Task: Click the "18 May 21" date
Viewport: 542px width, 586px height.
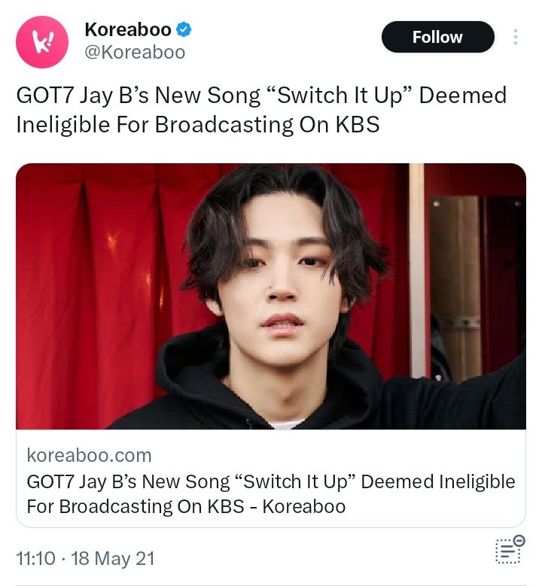Action: coord(113,559)
